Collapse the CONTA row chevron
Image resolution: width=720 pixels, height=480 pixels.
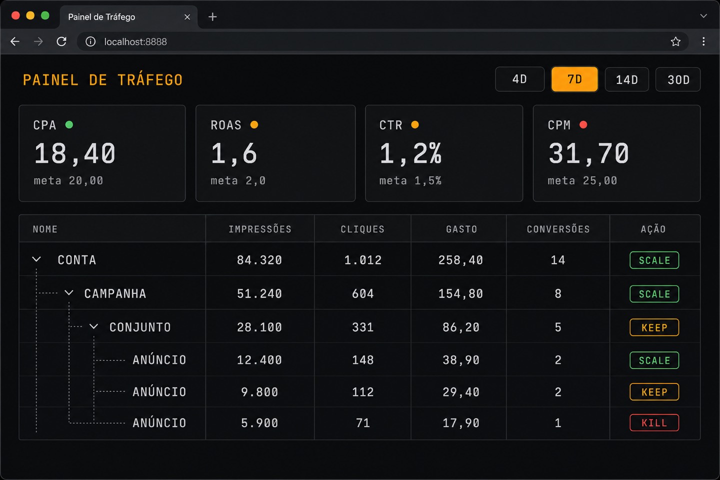[36, 259]
